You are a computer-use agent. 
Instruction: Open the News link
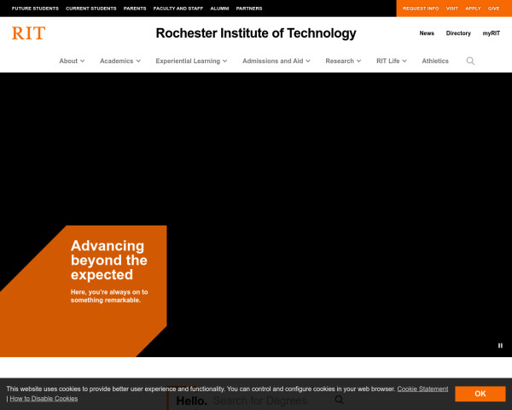pos(427,33)
